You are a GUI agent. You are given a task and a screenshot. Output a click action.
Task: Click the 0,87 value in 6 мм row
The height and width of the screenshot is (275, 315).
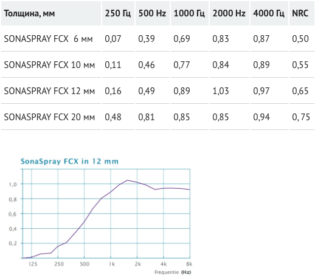click(261, 39)
